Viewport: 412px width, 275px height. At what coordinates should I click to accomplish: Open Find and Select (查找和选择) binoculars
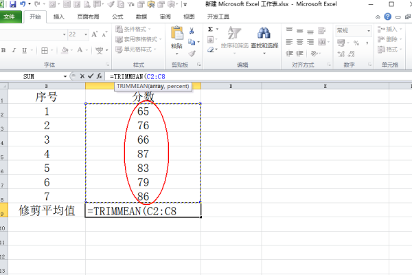[264, 40]
